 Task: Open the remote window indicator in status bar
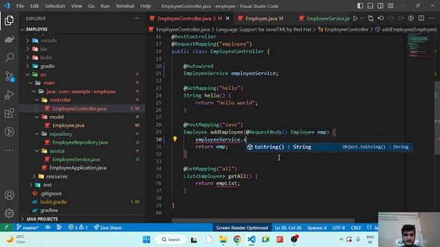pos(6,227)
